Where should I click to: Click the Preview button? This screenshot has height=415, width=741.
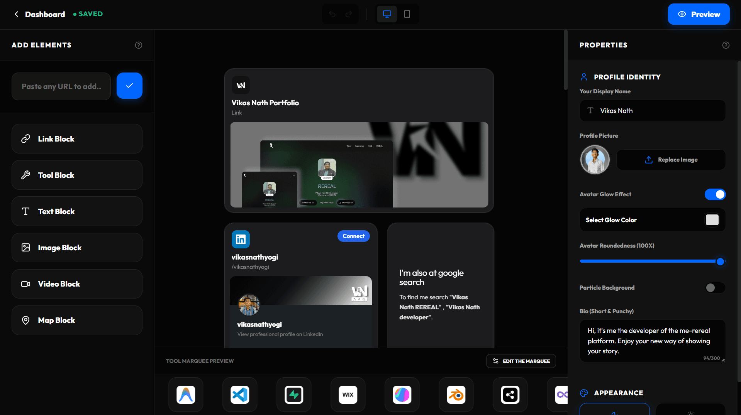(699, 14)
